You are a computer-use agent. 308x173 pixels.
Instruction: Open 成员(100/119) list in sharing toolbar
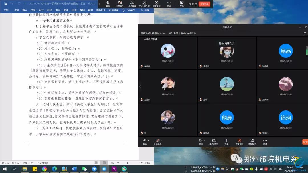144,4
